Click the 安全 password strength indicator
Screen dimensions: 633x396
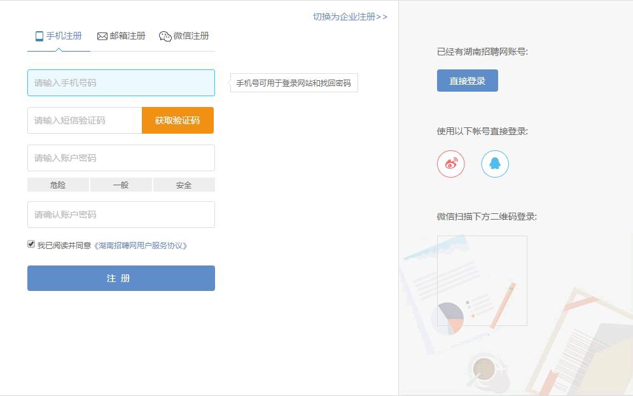point(184,185)
